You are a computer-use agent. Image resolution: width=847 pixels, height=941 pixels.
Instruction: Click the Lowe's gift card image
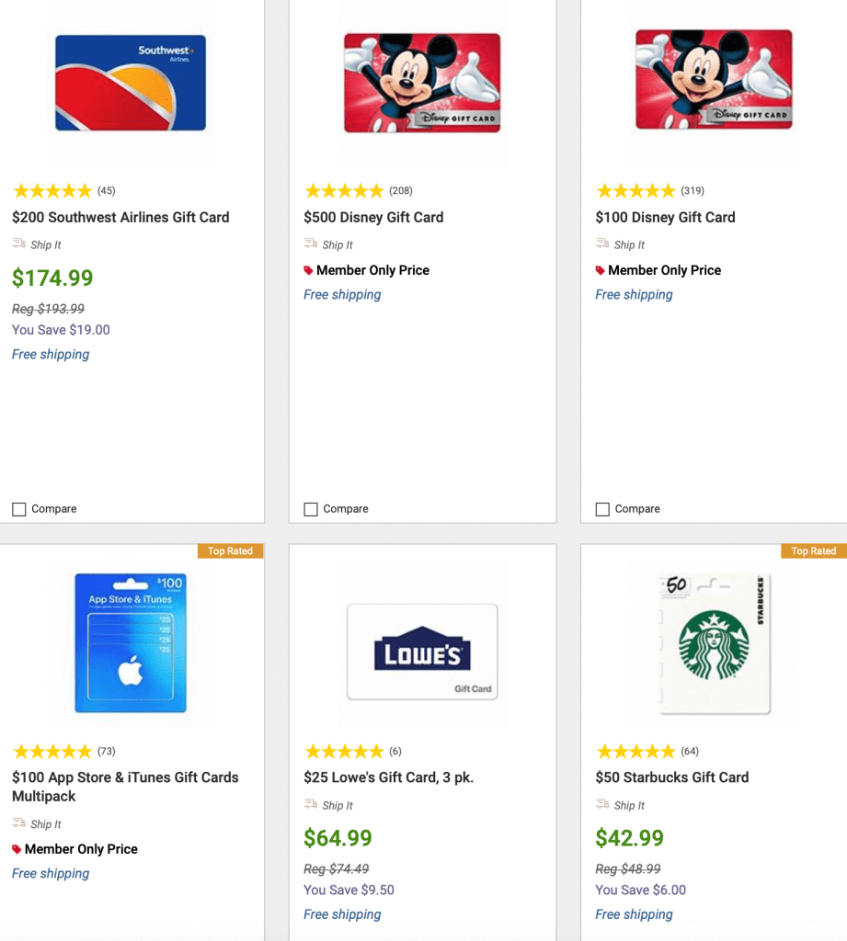click(x=422, y=652)
